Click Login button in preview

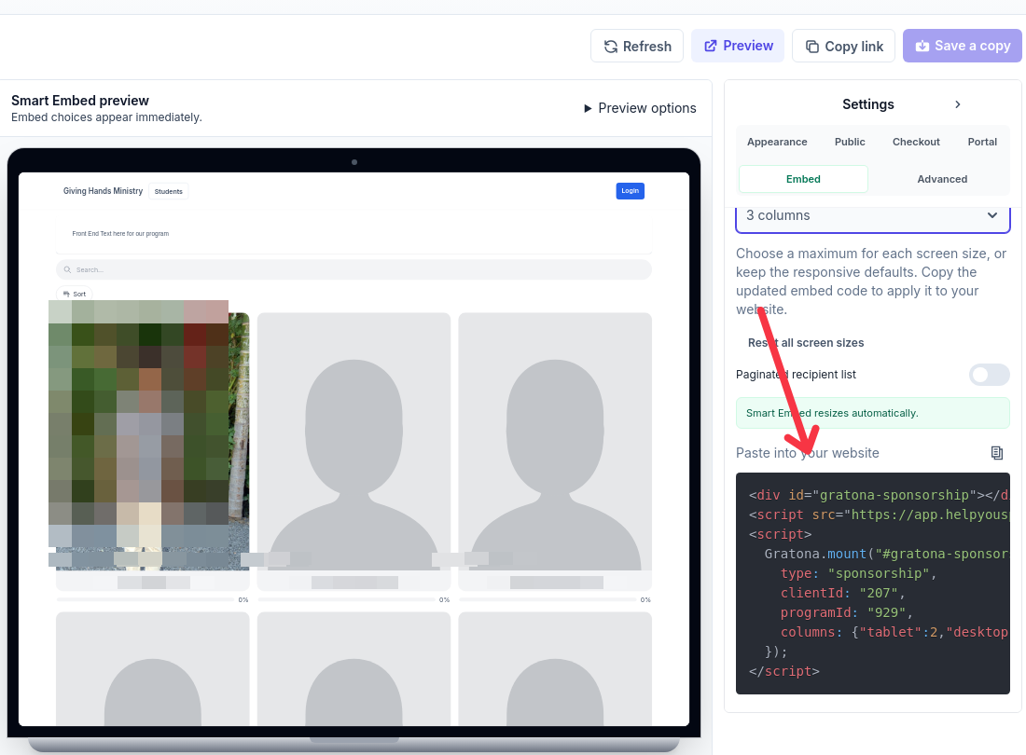(x=631, y=191)
